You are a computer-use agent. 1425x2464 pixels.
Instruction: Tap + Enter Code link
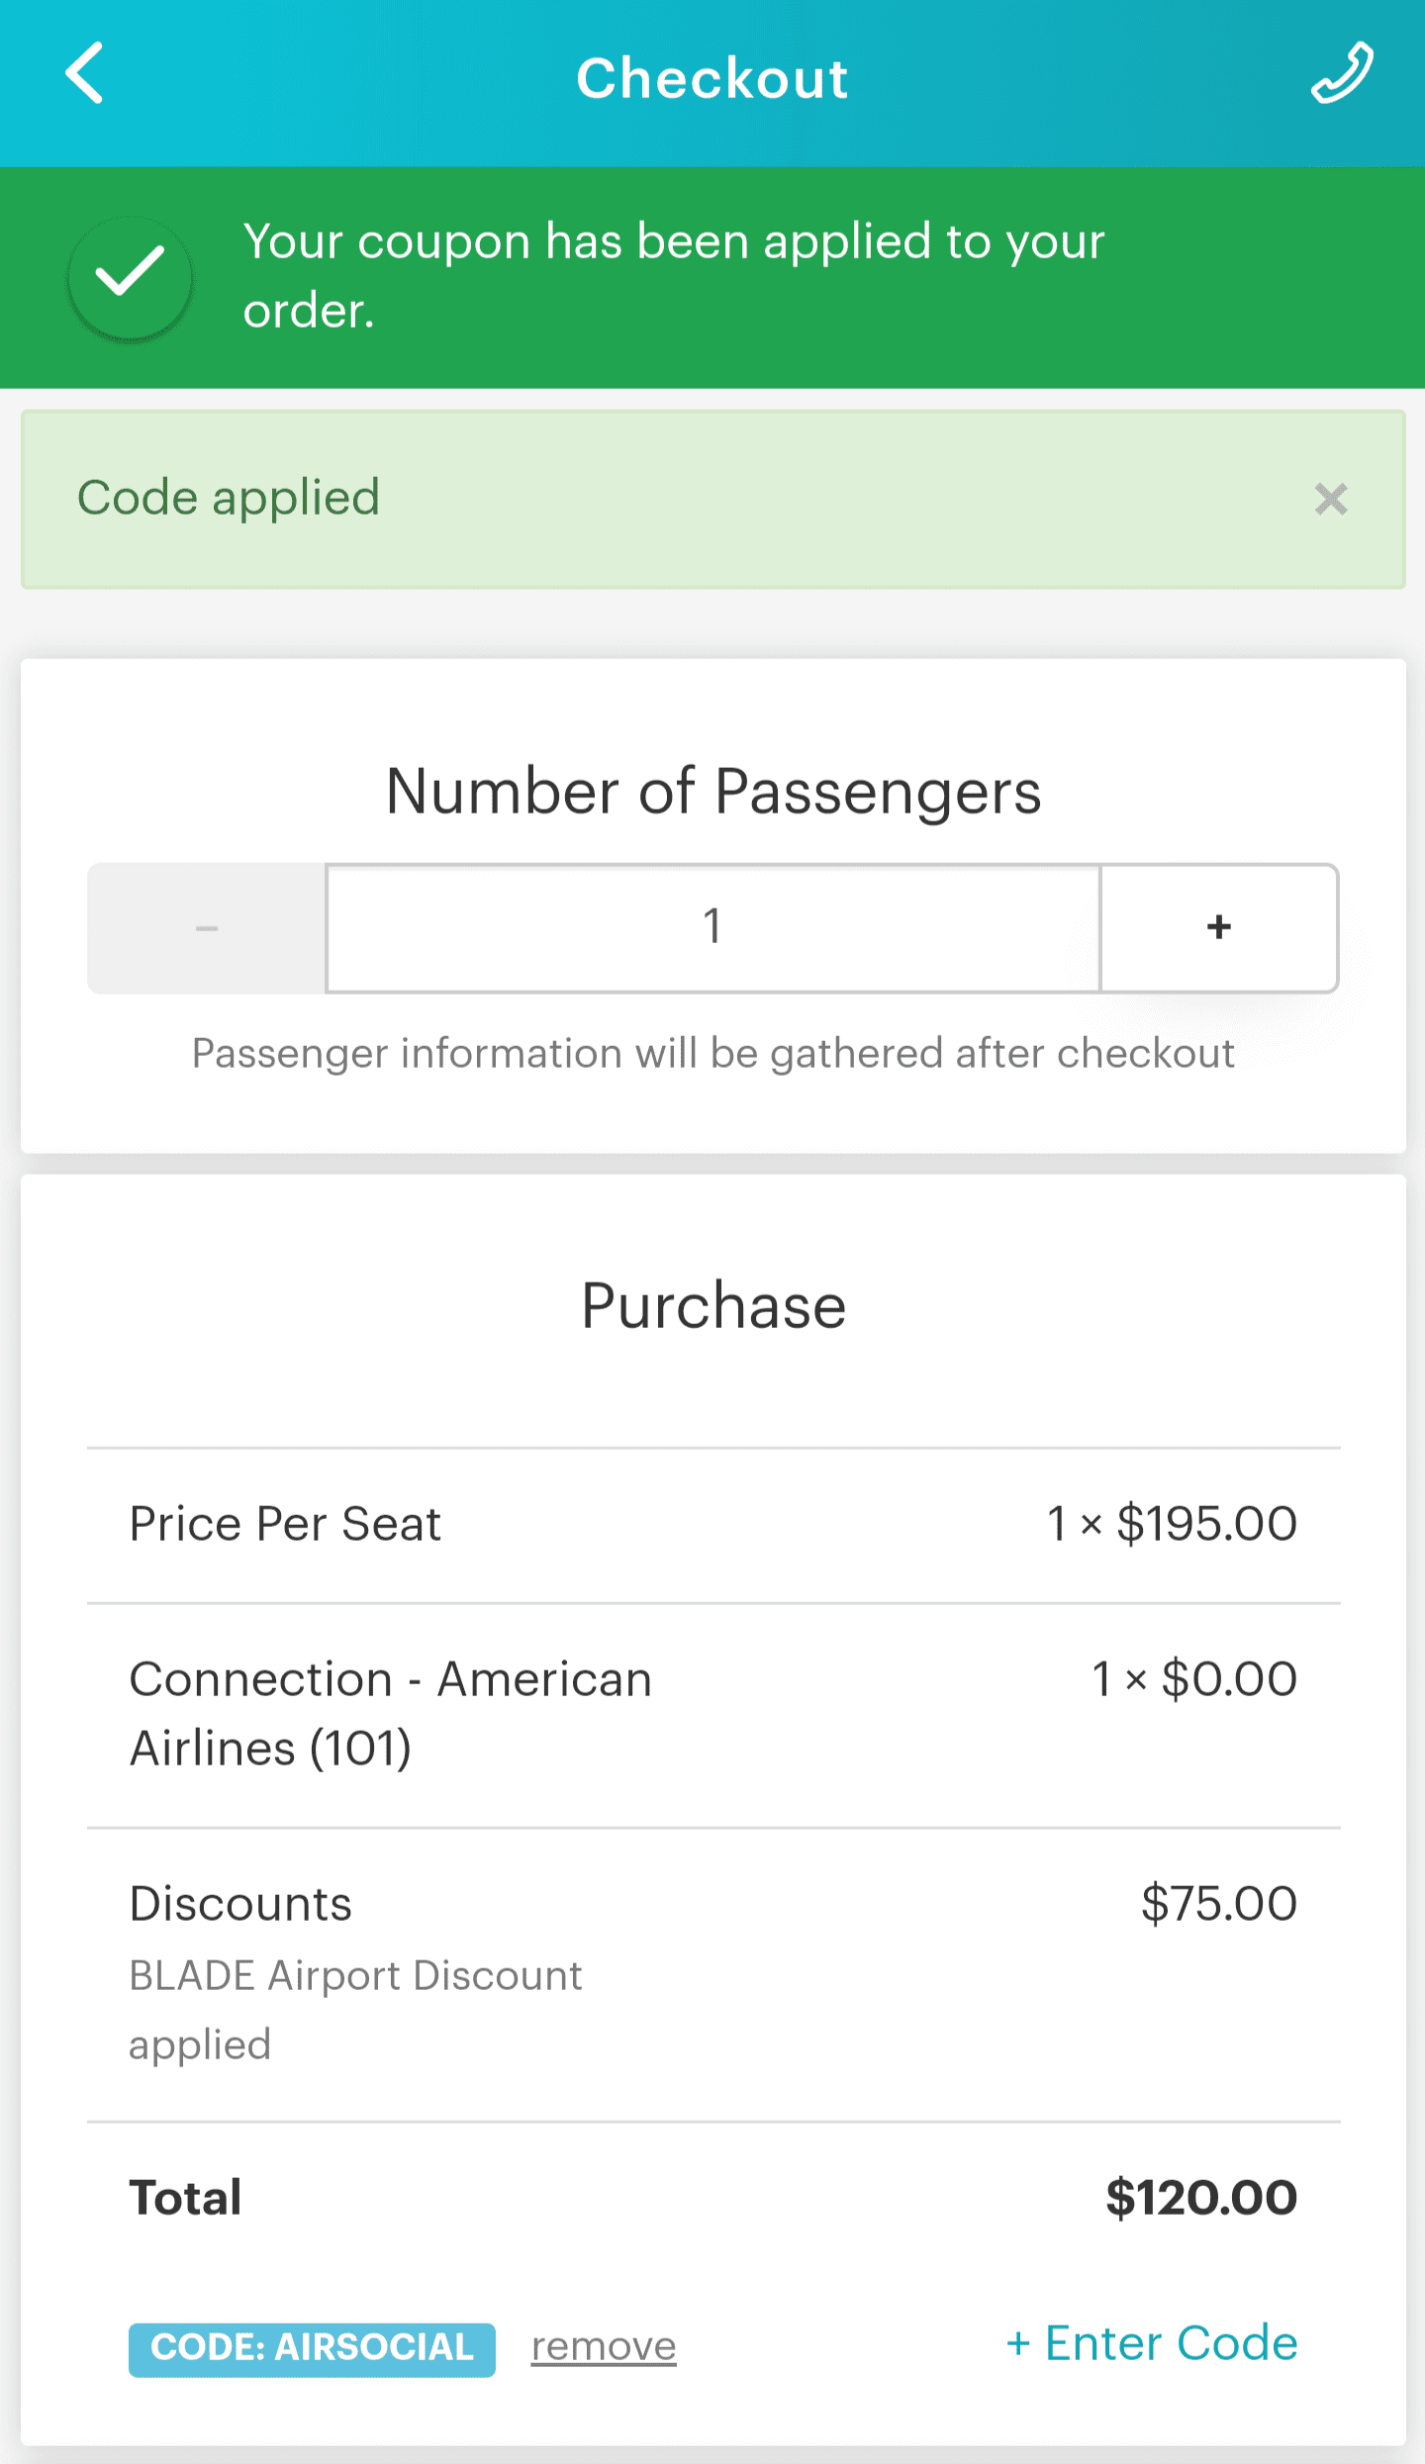click(x=1151, y=2343)
